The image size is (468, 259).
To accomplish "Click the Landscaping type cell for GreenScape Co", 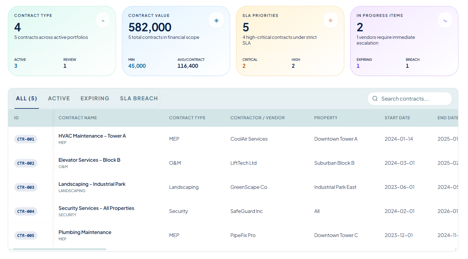I will tap(184, 187).
